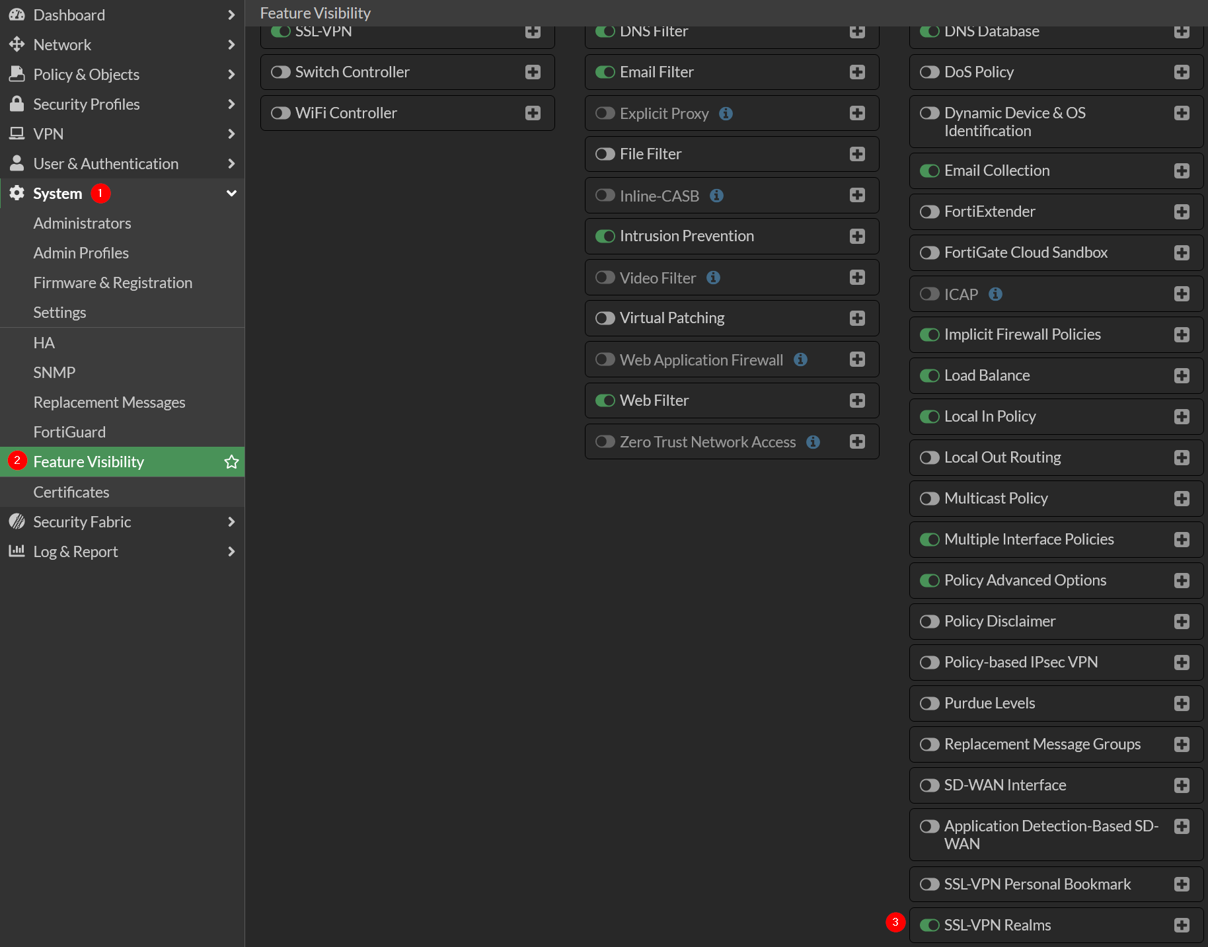Image resolution: width=1208 pixels, height=947 pixels.
Task: Click the plus icon for SSL-VPN Realms
Action: tap(1182, 925)
